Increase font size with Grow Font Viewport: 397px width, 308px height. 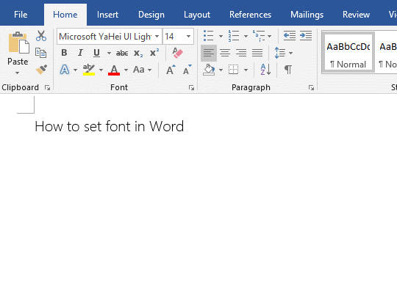[x=171, y=70]
